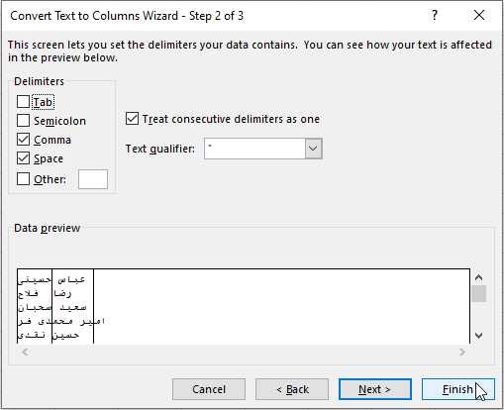
Task: Click the Other delimiter text box
Action: click(x=93, y=179)
